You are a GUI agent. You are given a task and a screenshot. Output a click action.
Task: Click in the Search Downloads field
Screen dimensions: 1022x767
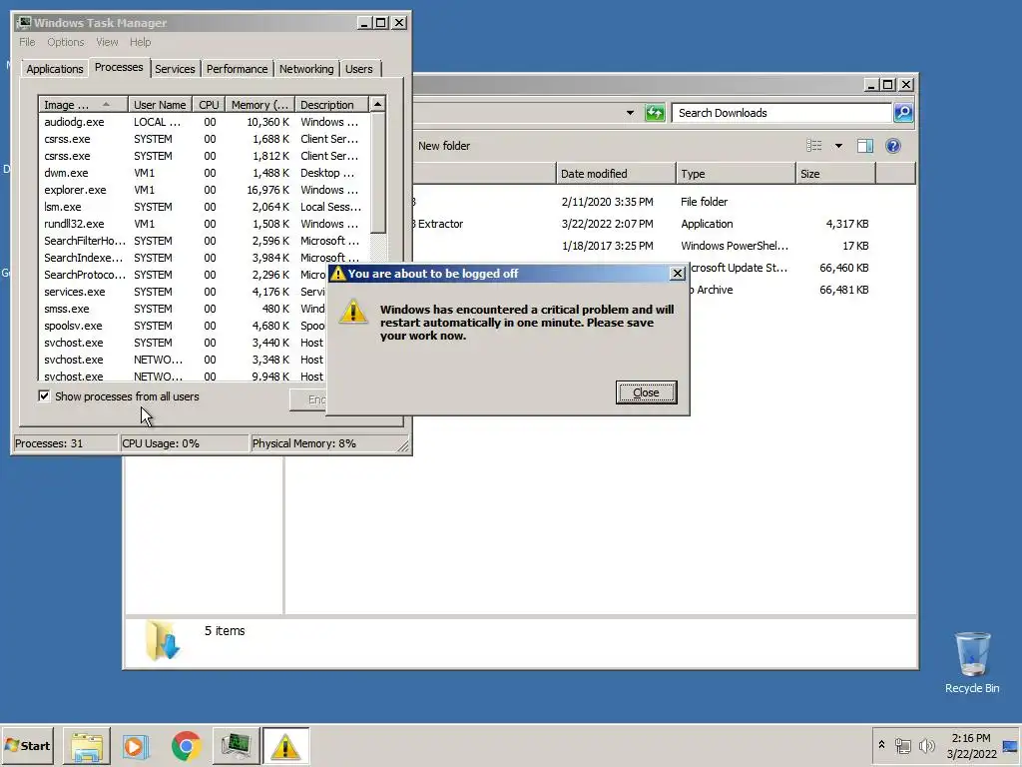coord(782,113)
